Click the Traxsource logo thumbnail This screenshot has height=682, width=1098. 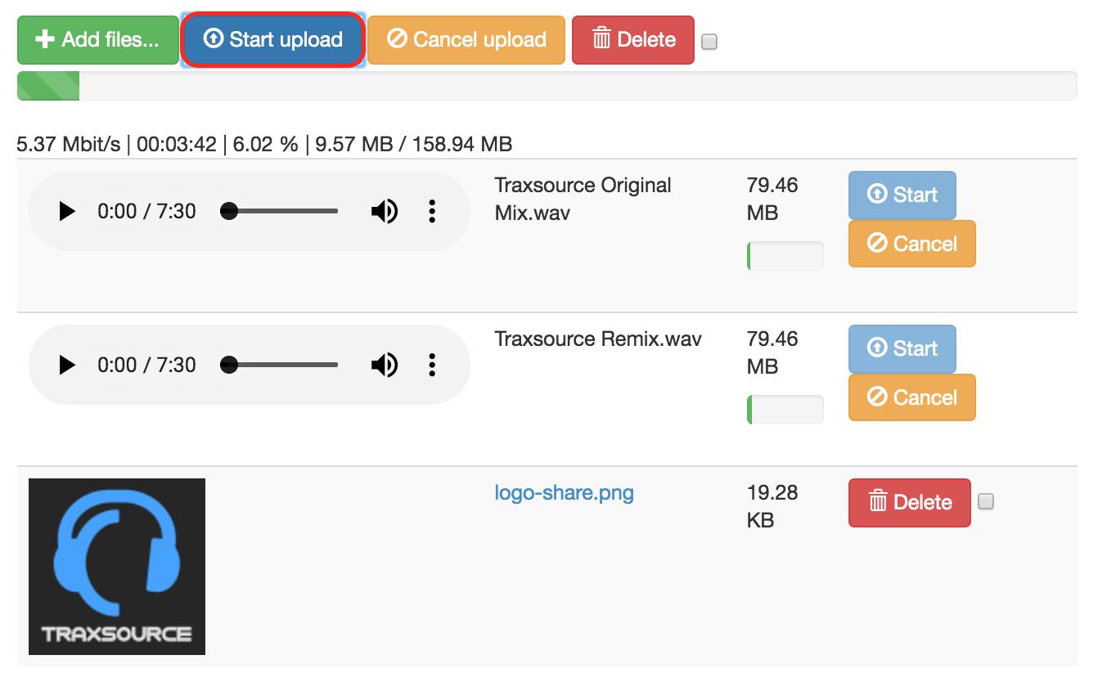click(117, 567)
